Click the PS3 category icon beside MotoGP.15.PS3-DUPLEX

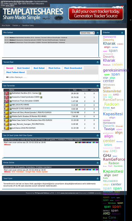[x=6, y=109]
